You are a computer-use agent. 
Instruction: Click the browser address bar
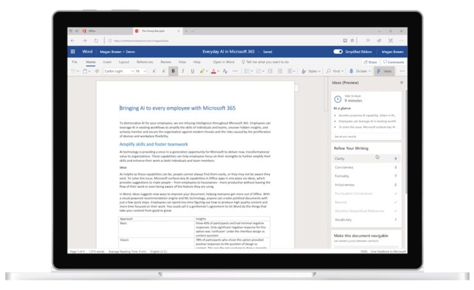[223, 41]
